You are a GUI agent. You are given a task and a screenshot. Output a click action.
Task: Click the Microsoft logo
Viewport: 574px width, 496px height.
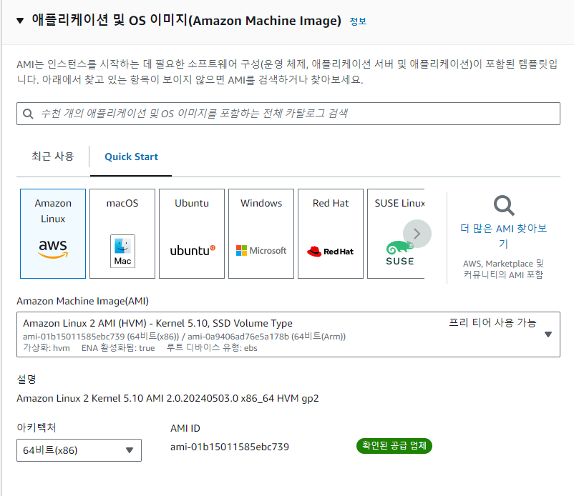point(261,251)
